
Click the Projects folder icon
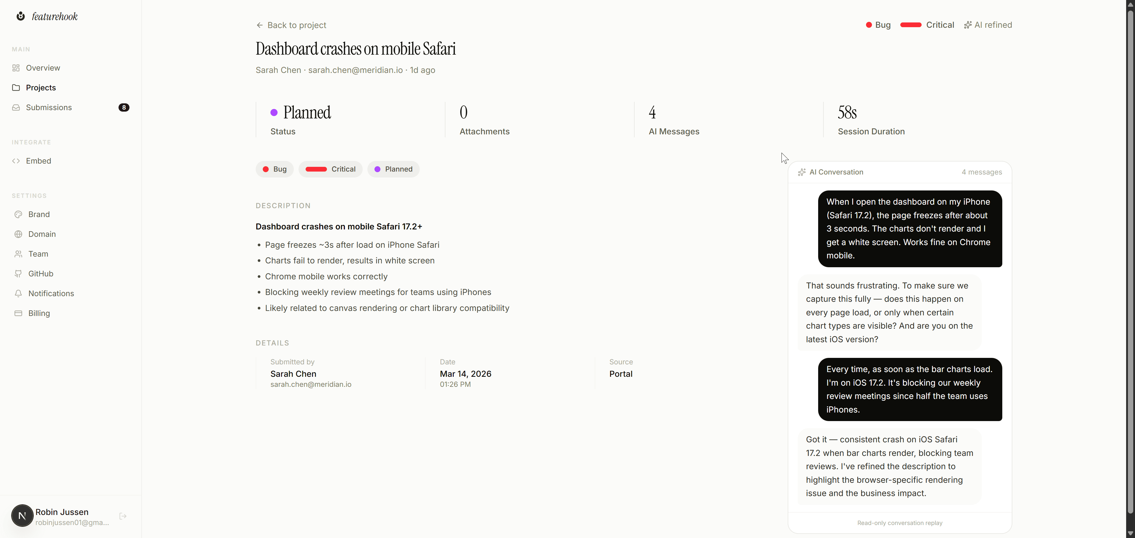click(x=16, y=88)
